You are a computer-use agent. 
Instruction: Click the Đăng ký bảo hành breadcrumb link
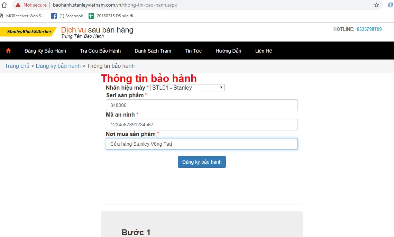pyautogui.click(x=58, y=66)
